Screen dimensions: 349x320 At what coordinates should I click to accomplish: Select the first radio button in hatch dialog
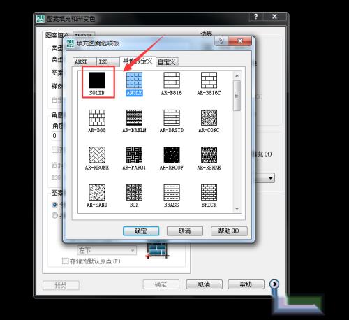(x=54, y=205)
